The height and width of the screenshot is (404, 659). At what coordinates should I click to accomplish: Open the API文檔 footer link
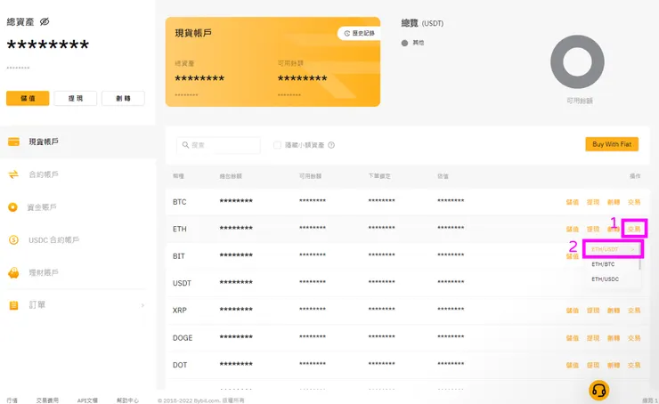click(x=87, y=400)
